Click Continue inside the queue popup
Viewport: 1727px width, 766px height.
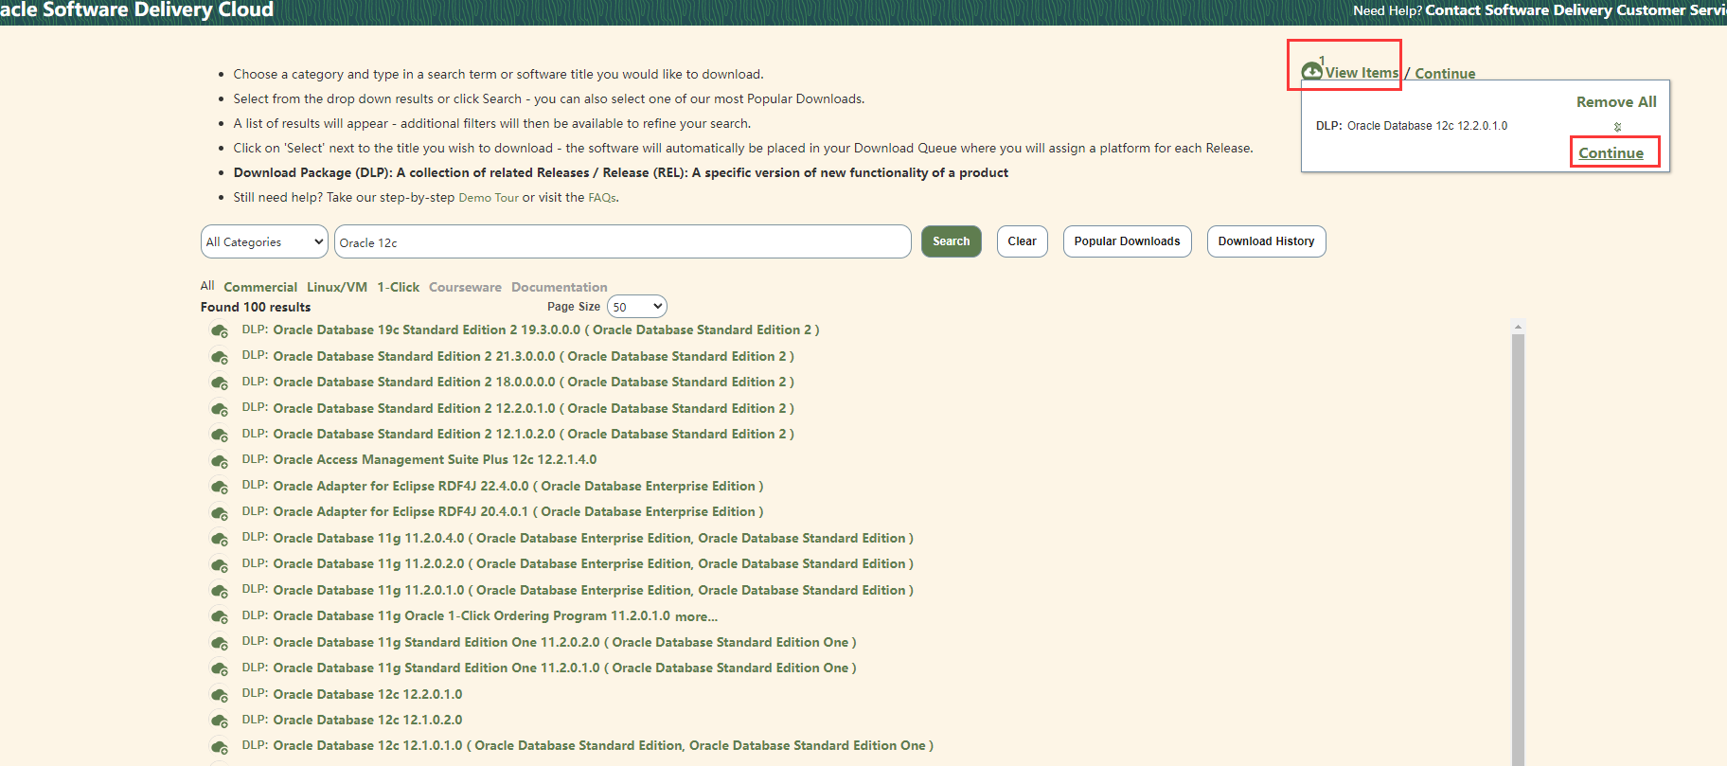coord(1611,153)
